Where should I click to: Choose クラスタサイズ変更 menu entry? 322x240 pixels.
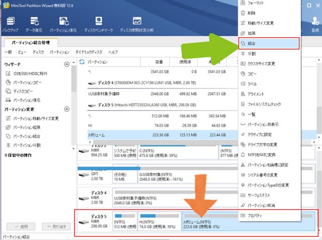(270, 64)
